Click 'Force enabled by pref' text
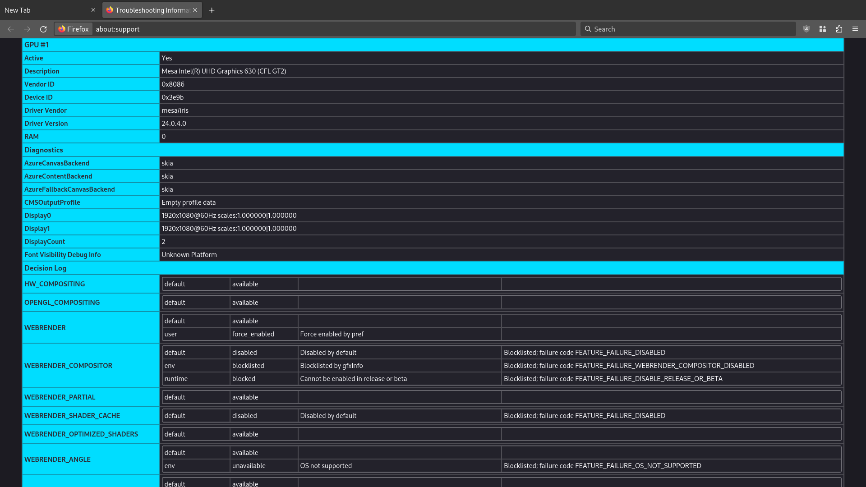 click(x=332, y=334)
